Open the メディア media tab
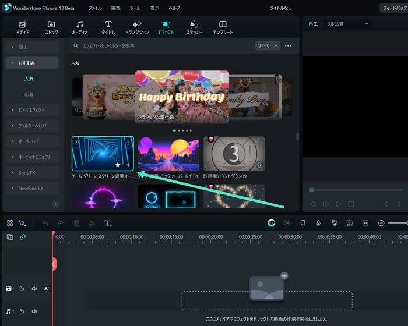The height and width of the screenshot is (326, 408). coord(22,28)
